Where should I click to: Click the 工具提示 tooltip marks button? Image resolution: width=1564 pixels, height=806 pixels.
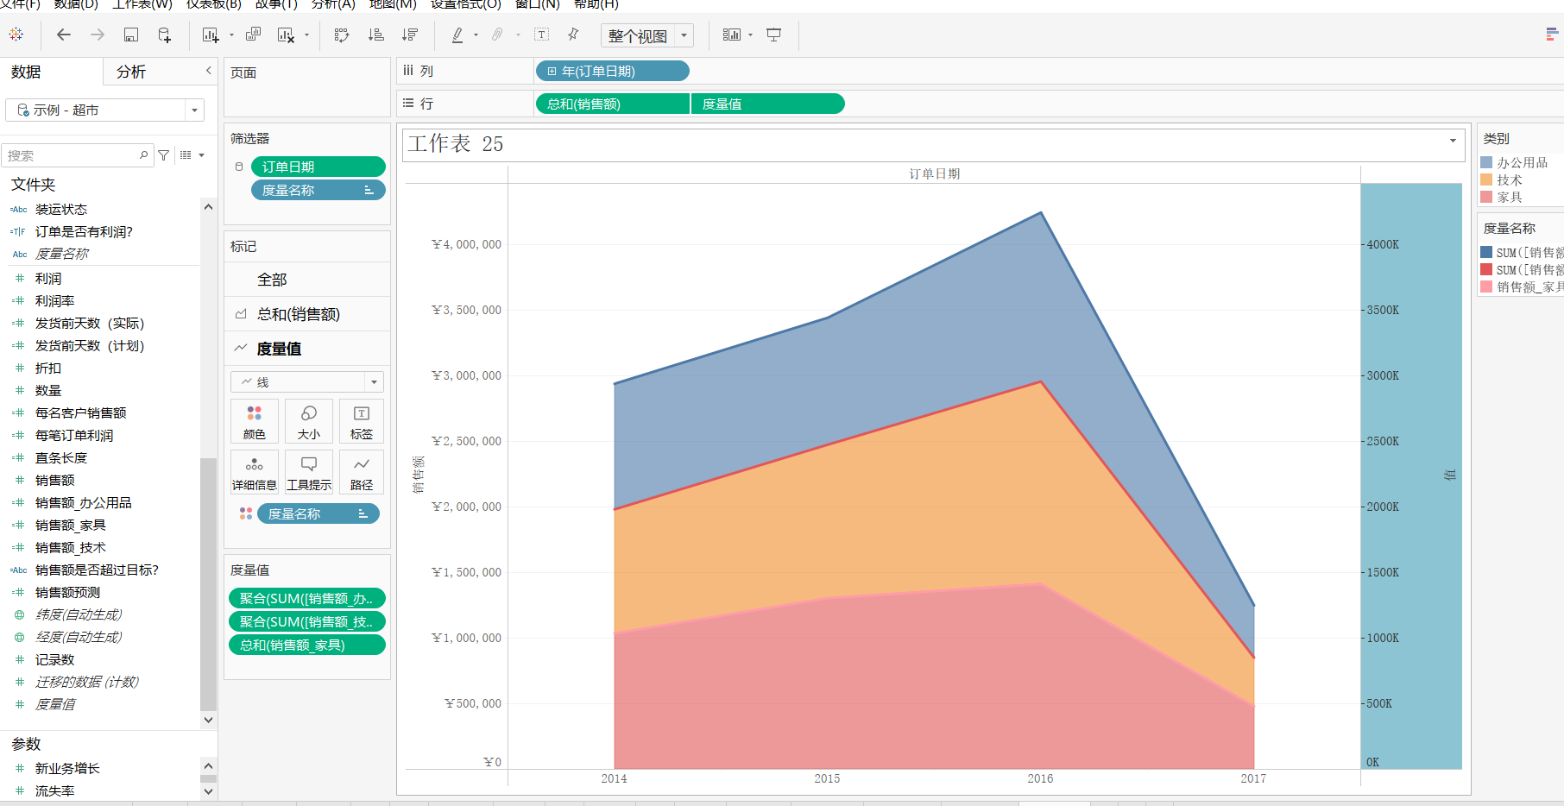pyautogui.click(x=308, y=472)
